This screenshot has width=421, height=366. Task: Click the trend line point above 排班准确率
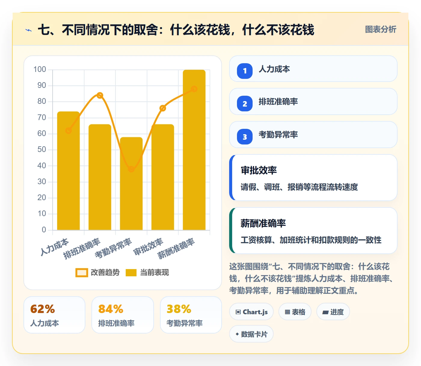[100, 95]
